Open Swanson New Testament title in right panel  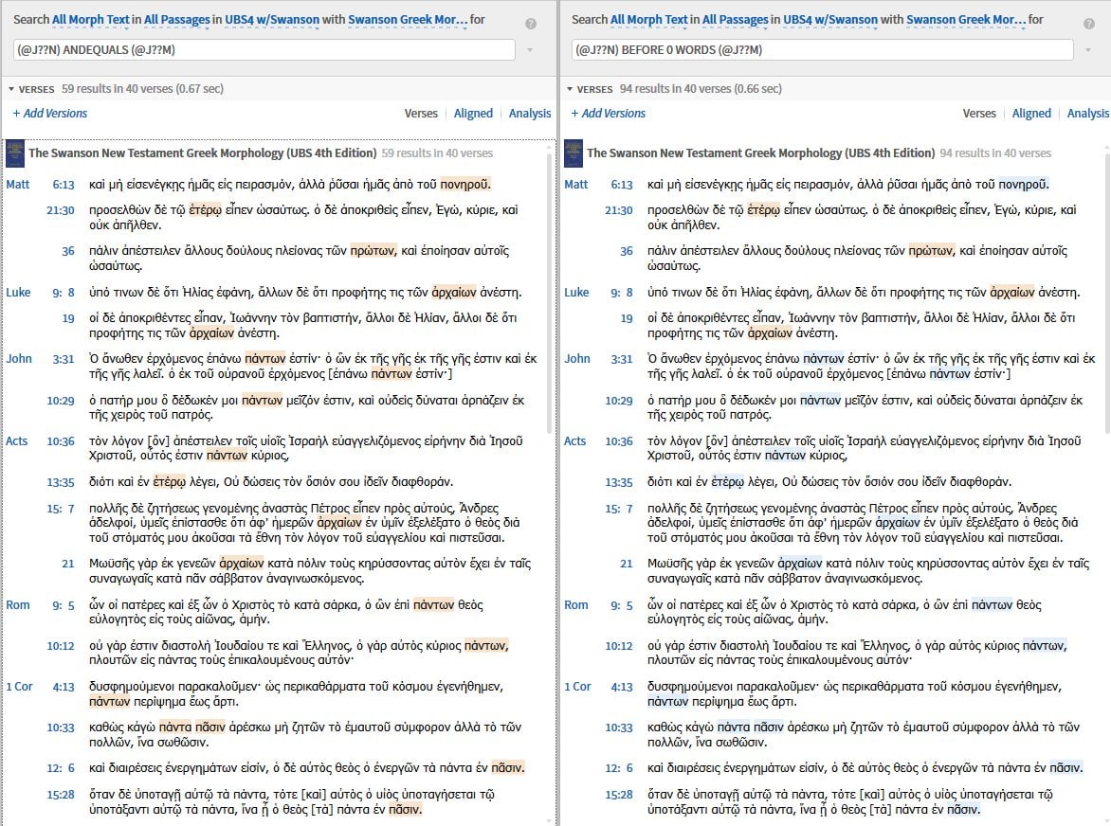click(x=760, y=153)
